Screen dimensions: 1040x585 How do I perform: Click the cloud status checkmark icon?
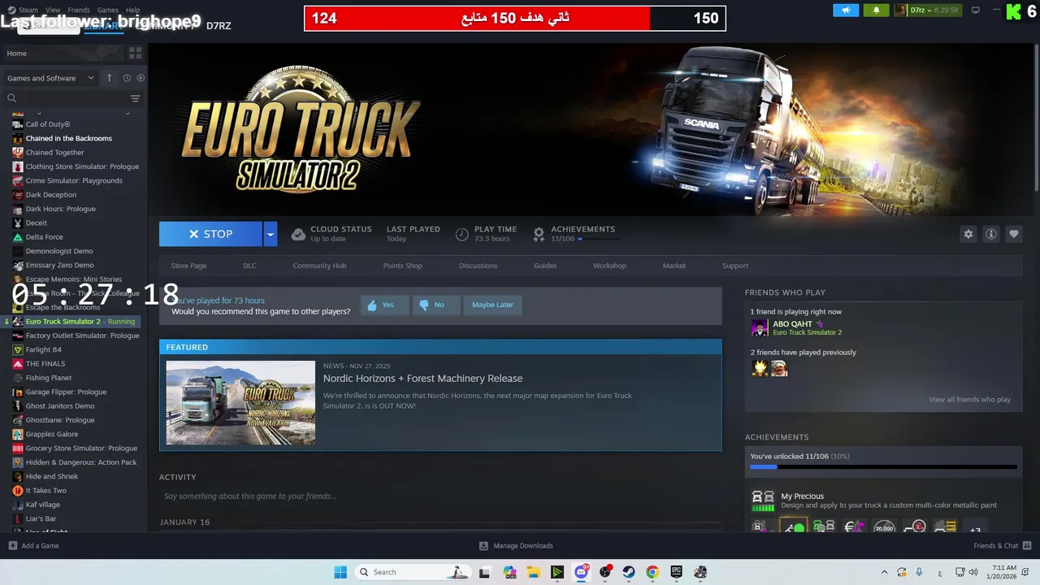[298, 234]
